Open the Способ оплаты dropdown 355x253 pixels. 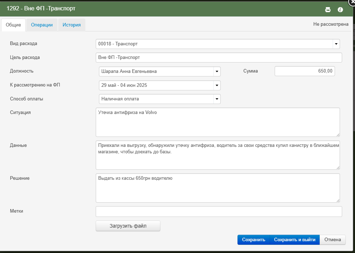click(160, 99)
